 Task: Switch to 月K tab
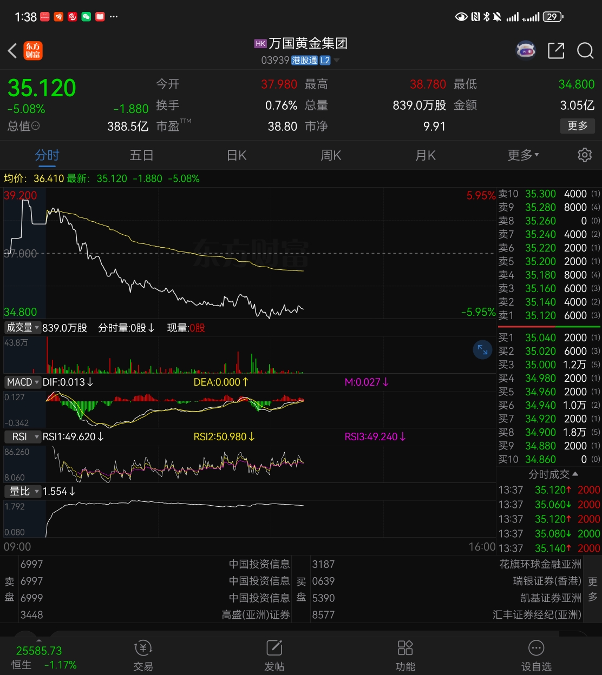(426, 155)
